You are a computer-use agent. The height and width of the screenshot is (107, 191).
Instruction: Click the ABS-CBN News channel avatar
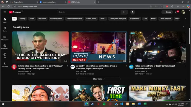(x=14, y=67)
